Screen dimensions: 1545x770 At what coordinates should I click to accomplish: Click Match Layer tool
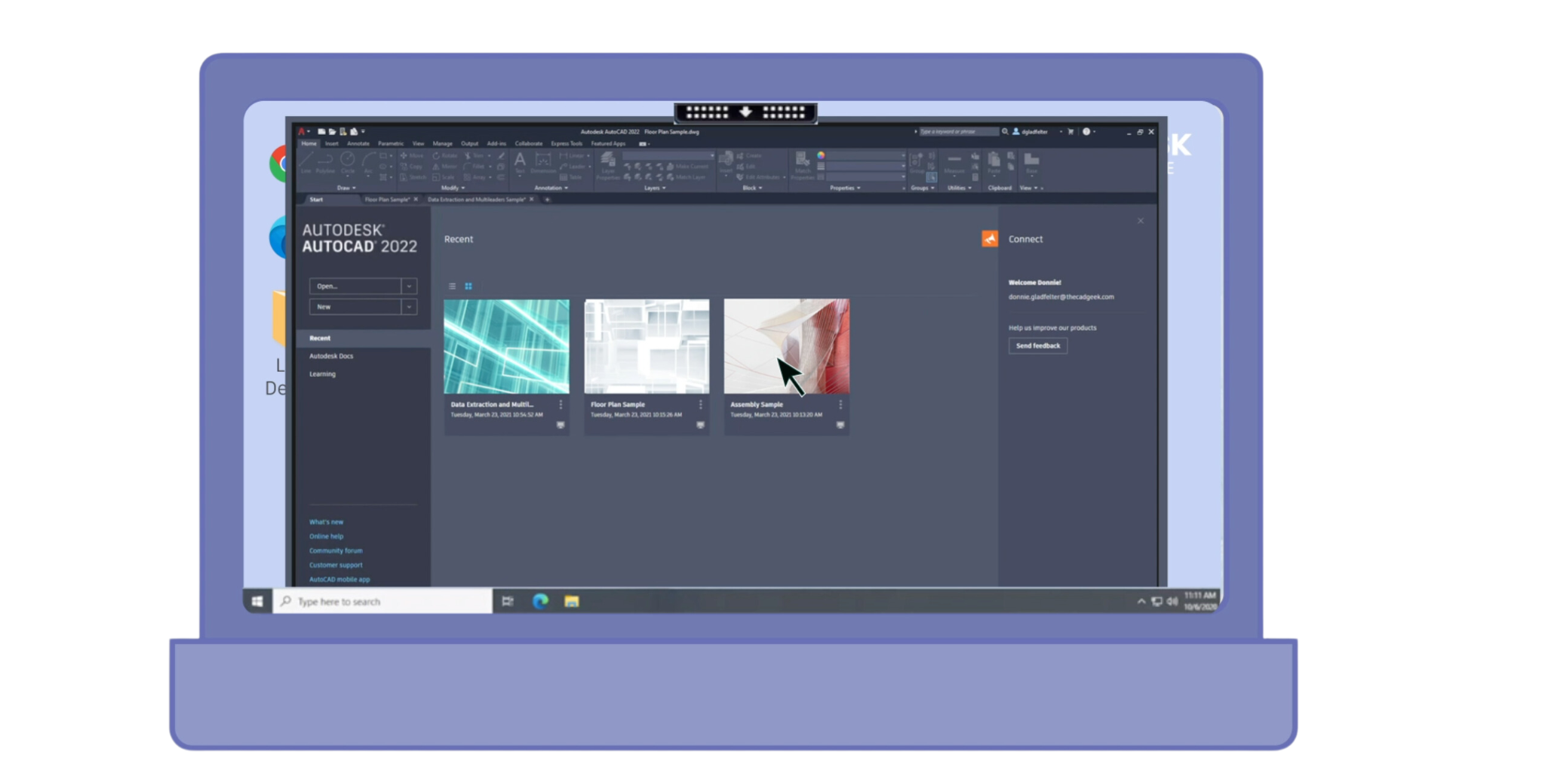click(x=686, y=177)
